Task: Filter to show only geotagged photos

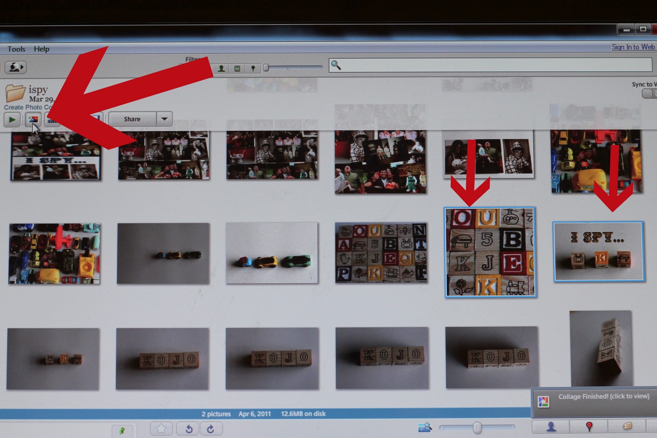Action: (253, 68)
